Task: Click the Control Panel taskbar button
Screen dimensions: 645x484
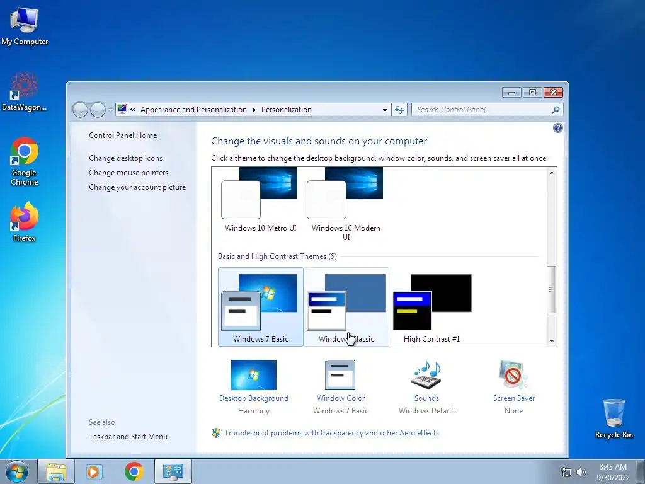Action: 173,471
